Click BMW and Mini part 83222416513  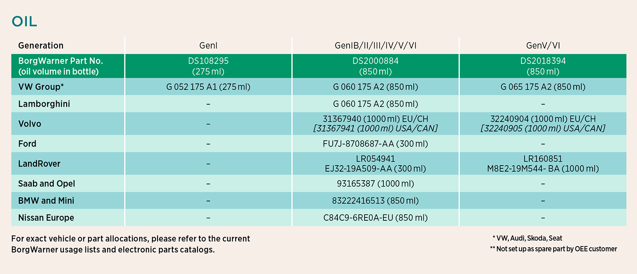point(375,201)
